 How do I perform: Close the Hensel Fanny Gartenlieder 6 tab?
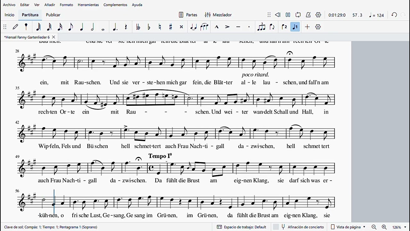tap(53, 37)
